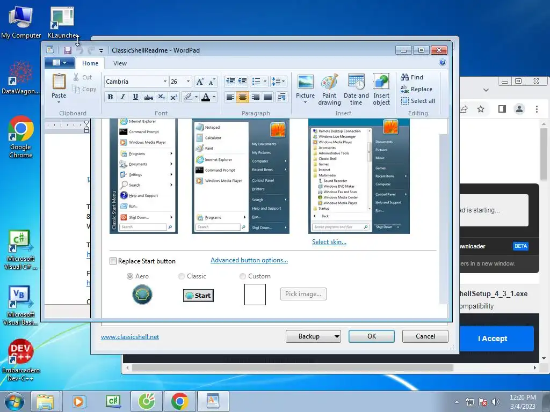Expand the font size 26 dropdown
The height and width of the screenshot is (412, 550).
[188, 82]
